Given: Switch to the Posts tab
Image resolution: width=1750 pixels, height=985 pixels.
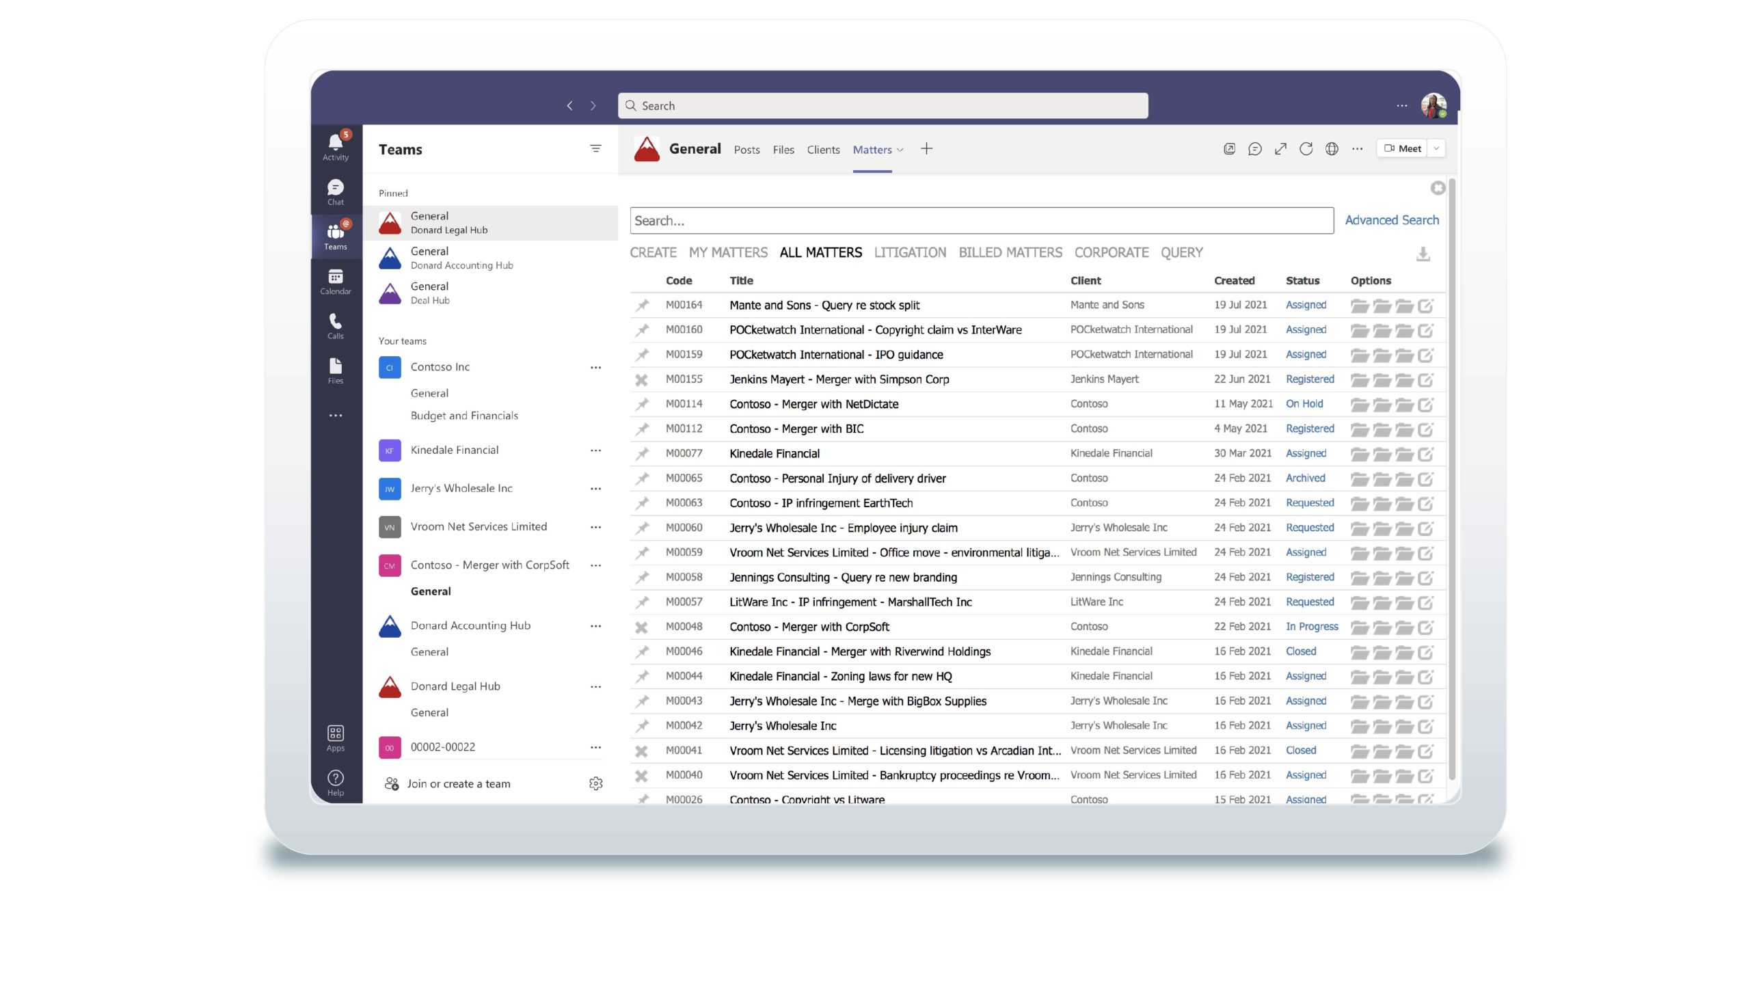Looking at the screenshot, I should pyautogui.click(x=746, y=150).
